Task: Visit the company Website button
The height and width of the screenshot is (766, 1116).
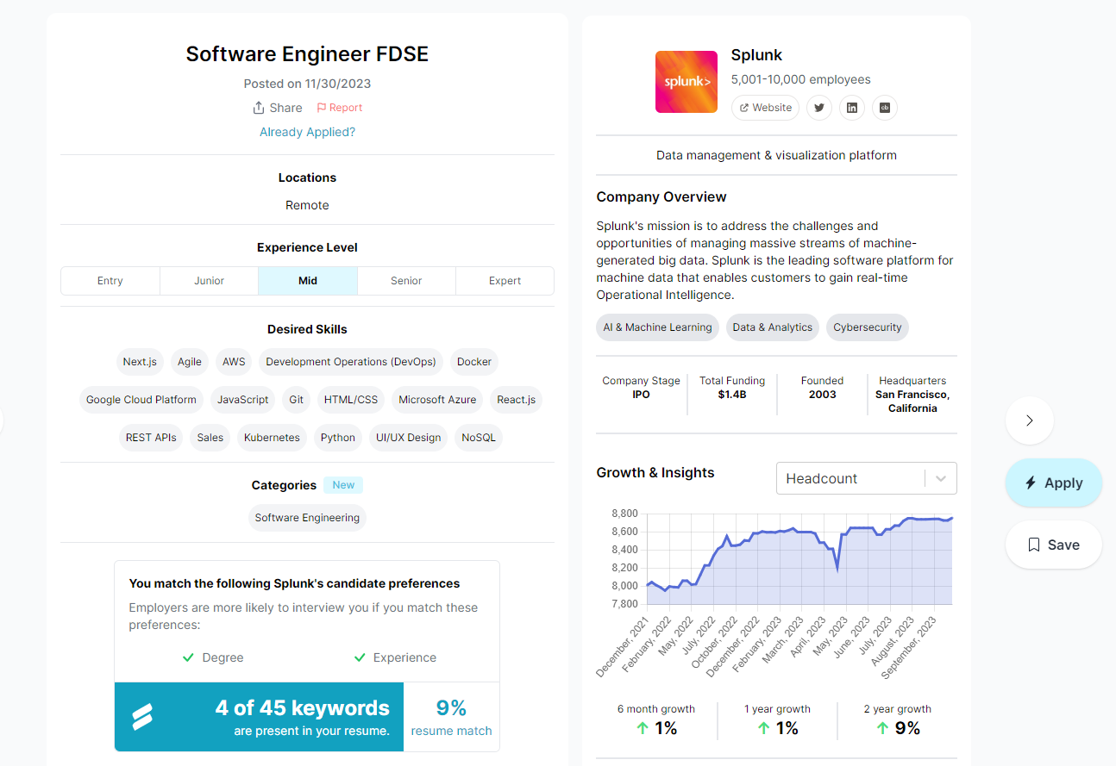Action: pos(764,107)
